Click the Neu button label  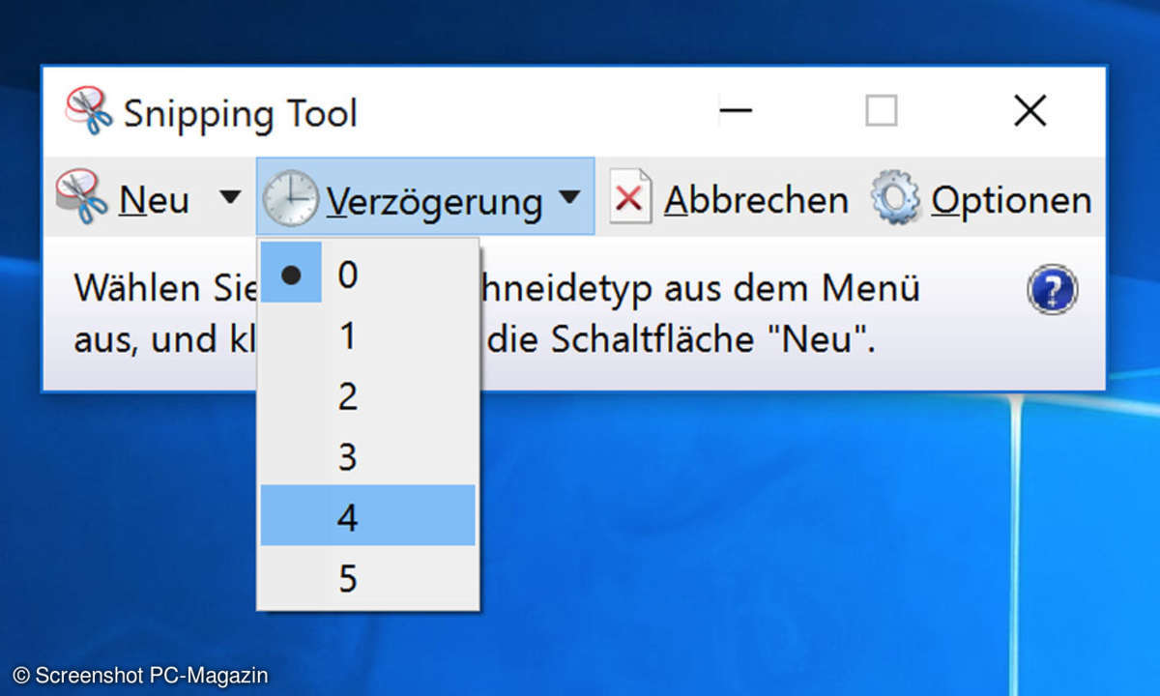click(x=154, y=200)
